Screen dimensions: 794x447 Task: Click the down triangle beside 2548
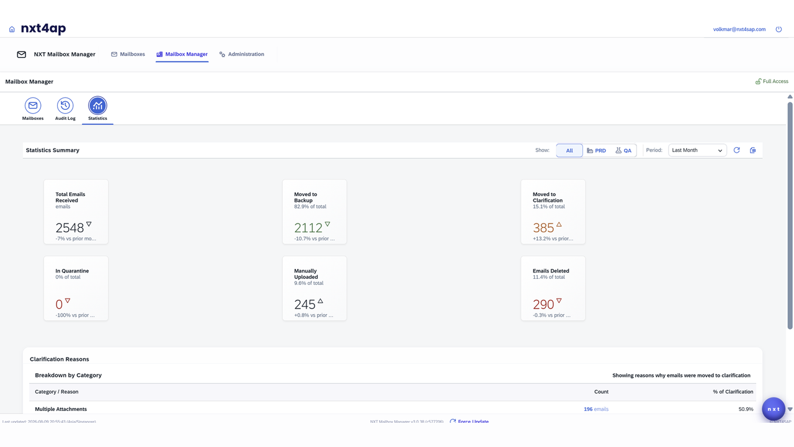[89, 224]
